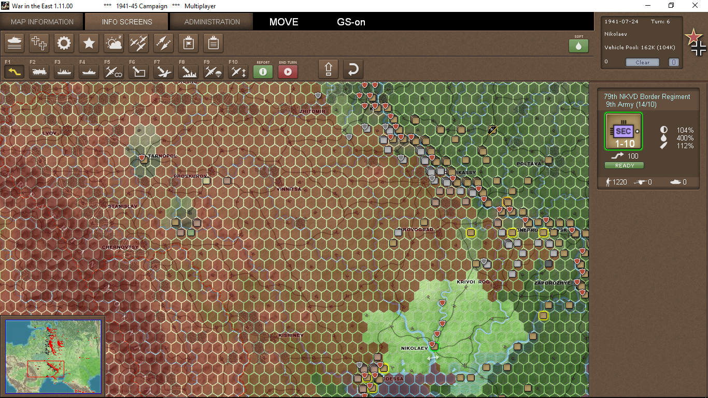This screenshot has height=398, width=708.
Task: Click the KRIVOI ROG city label
Action: point(473,282)
